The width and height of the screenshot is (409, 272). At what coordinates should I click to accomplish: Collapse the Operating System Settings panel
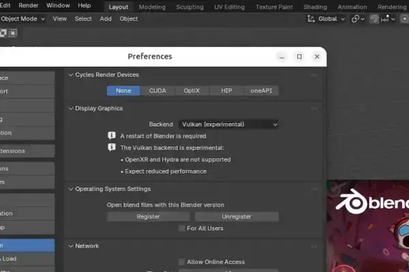tap(70, 189)
